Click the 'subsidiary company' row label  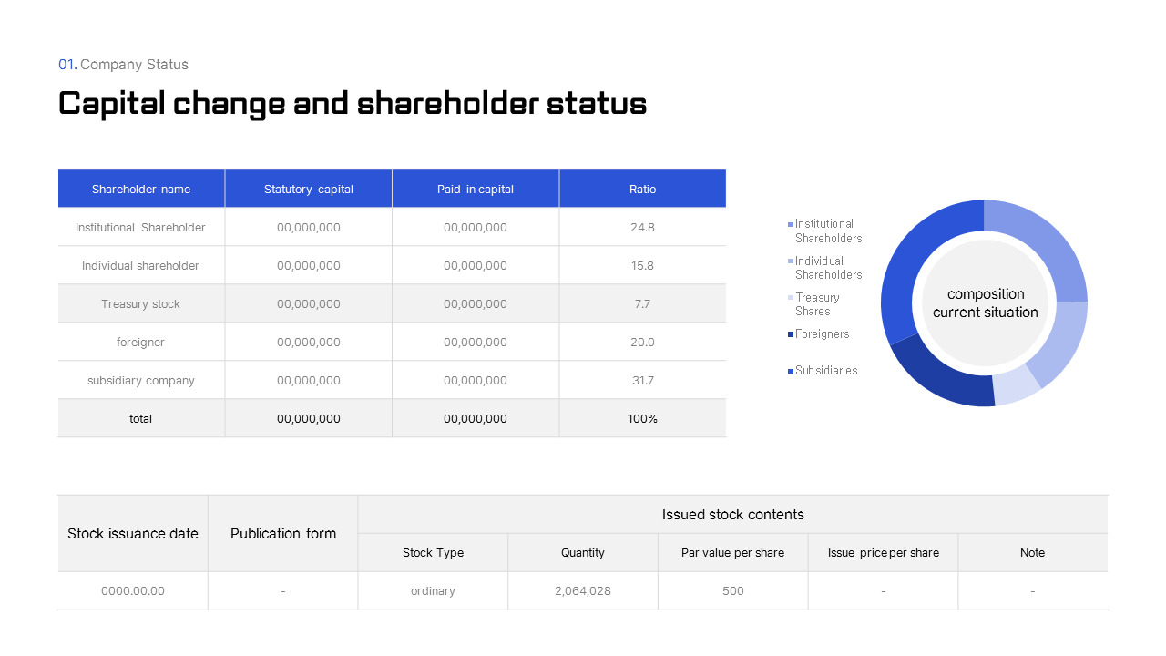(x=140, y=381)
